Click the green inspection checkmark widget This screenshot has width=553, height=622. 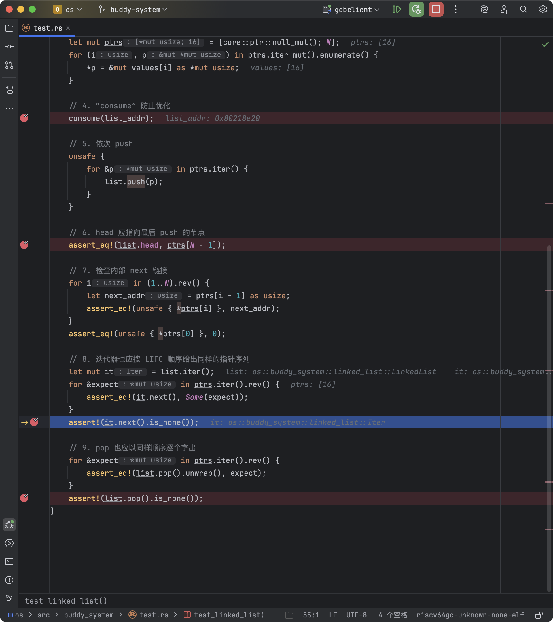[x=545, y=44]
